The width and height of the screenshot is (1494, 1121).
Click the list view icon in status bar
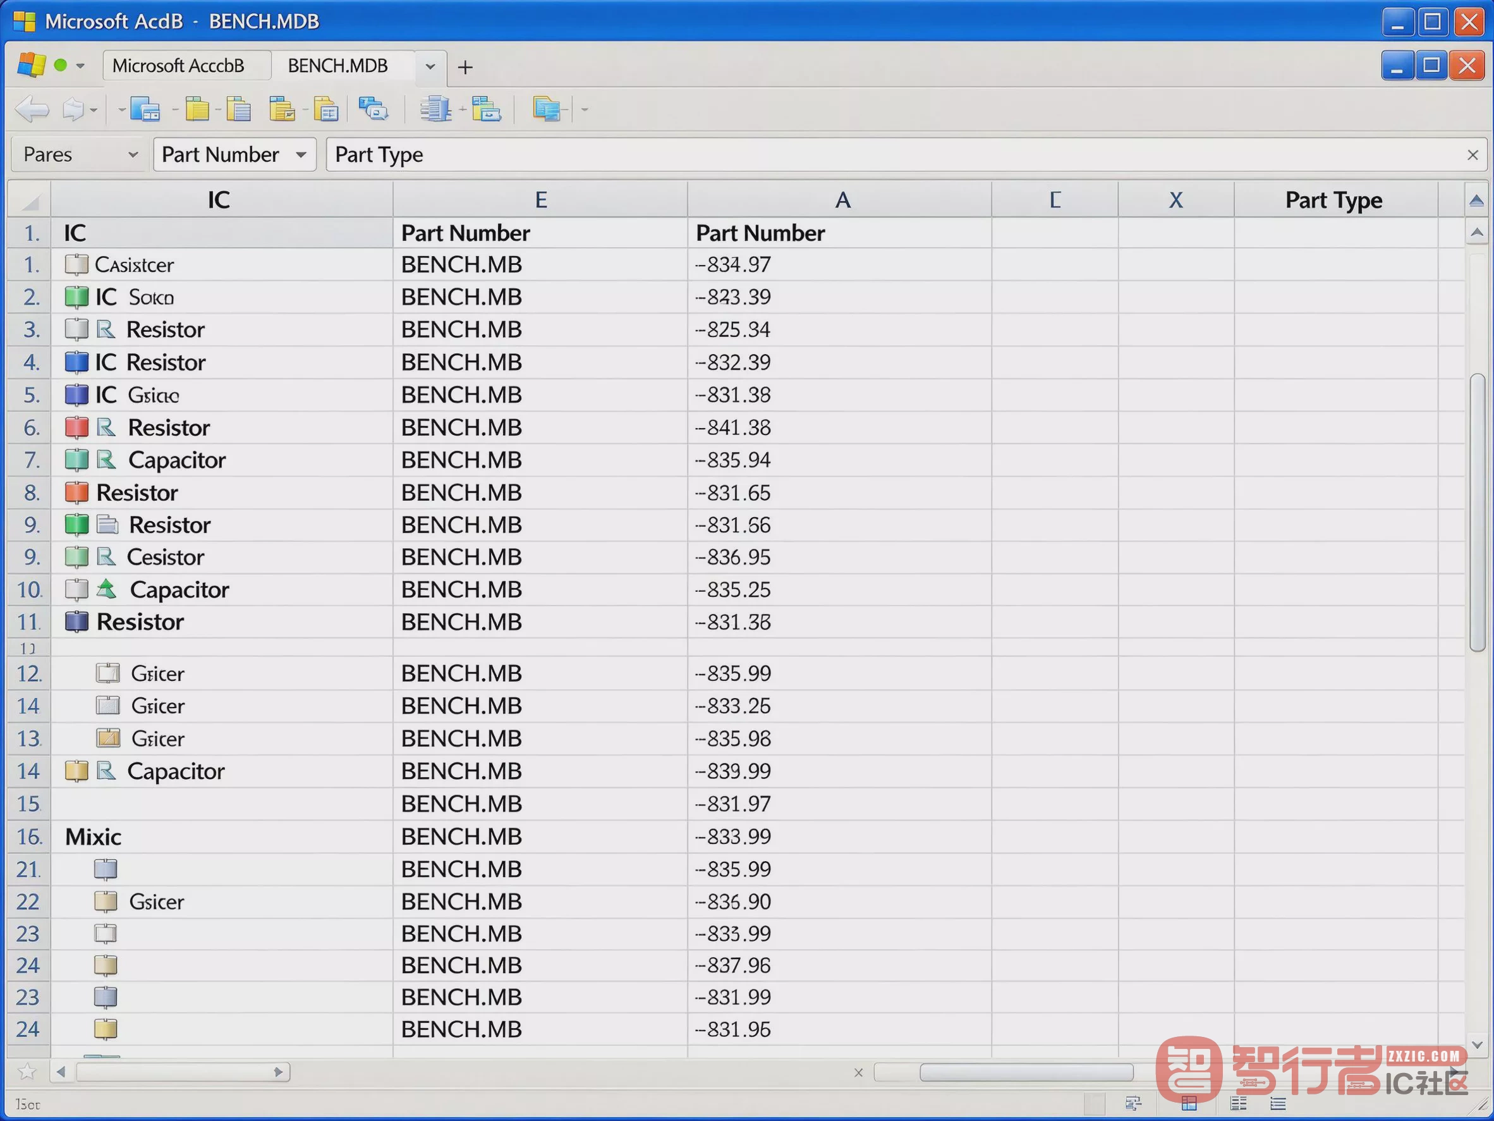[1278, 1104]
